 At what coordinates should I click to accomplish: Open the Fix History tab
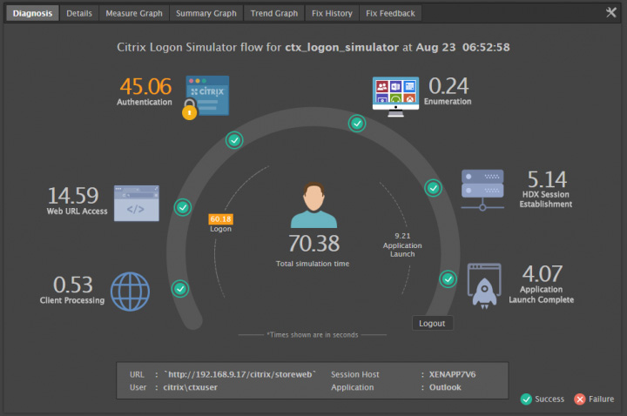[x=332, y=13]
